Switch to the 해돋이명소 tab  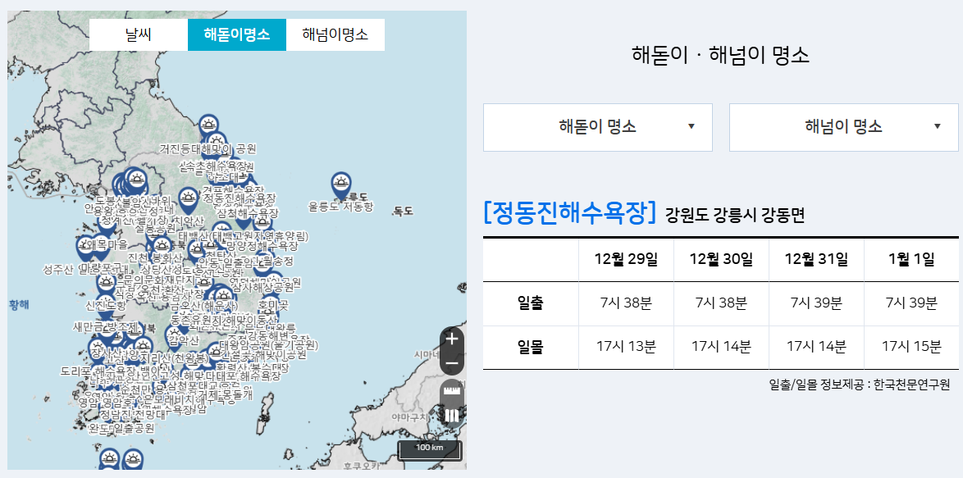(x=237, y=35)
